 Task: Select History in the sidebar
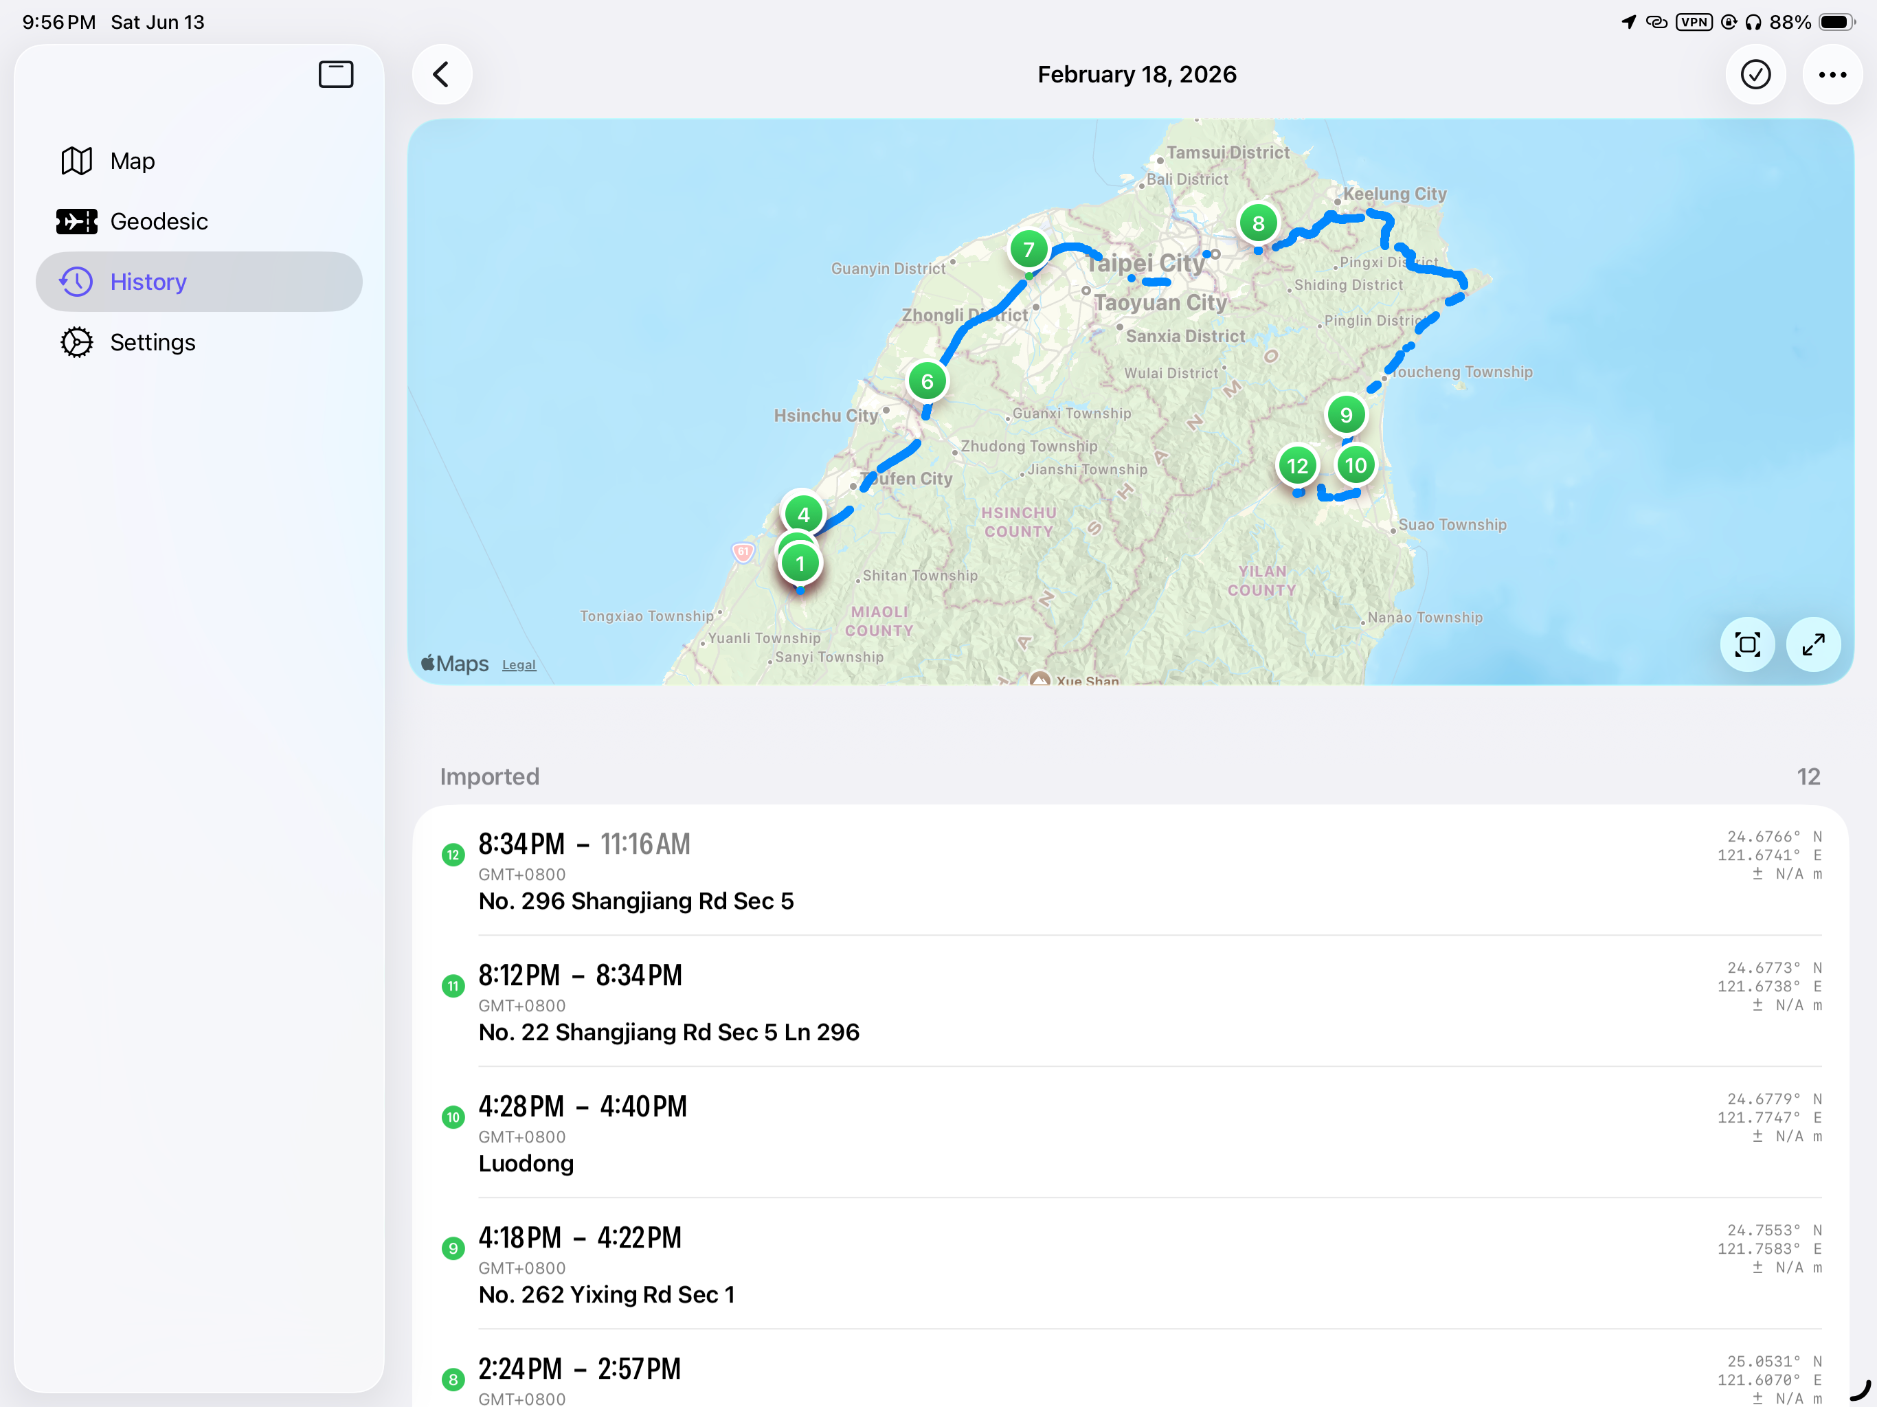(199, 282)
